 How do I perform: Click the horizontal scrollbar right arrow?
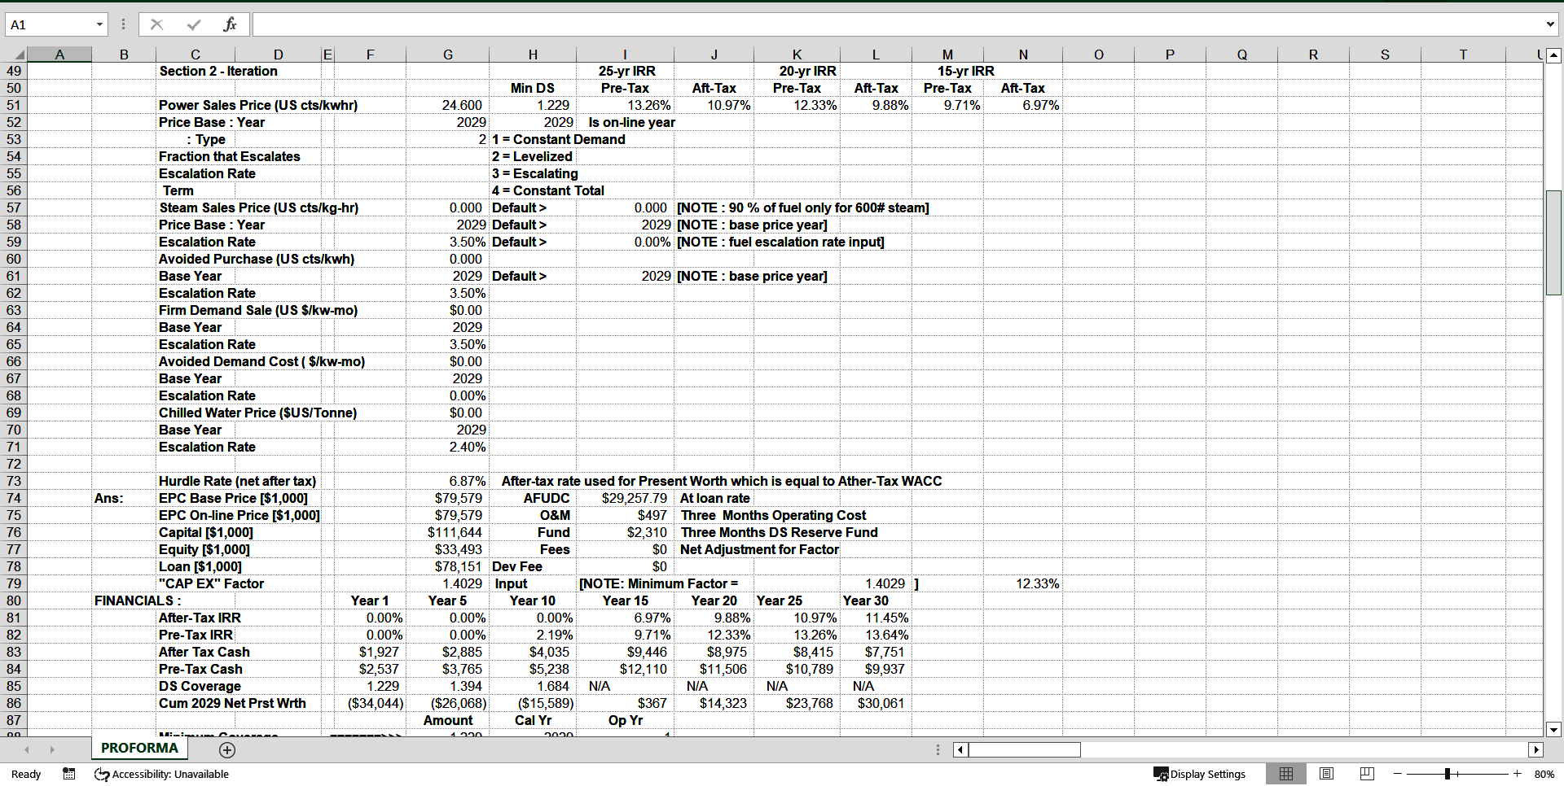tap(1536, 749)
